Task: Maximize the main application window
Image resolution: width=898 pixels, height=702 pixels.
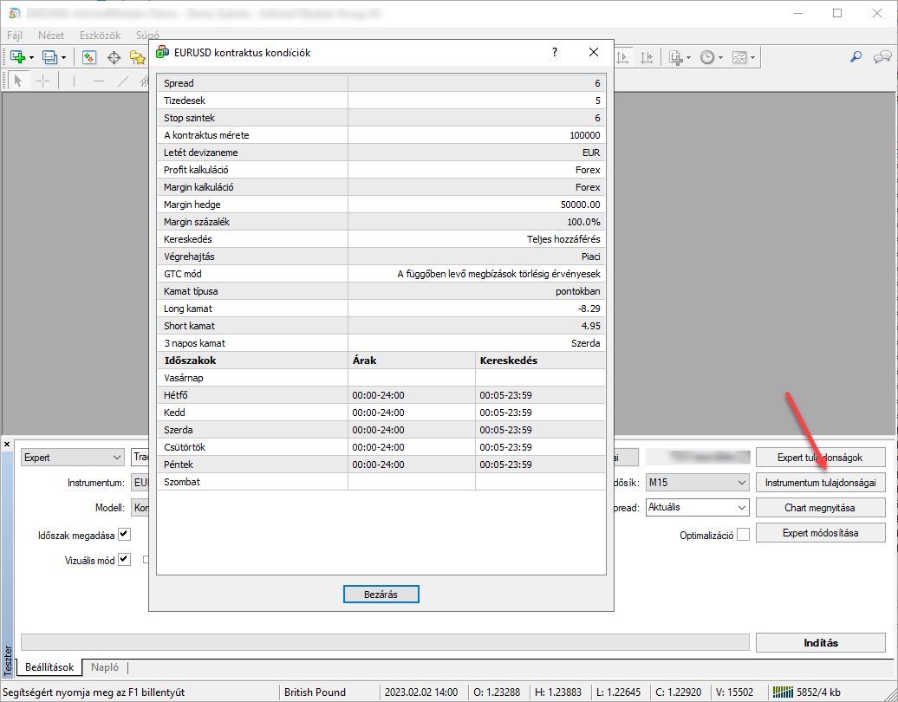Action: click(837, 13)
